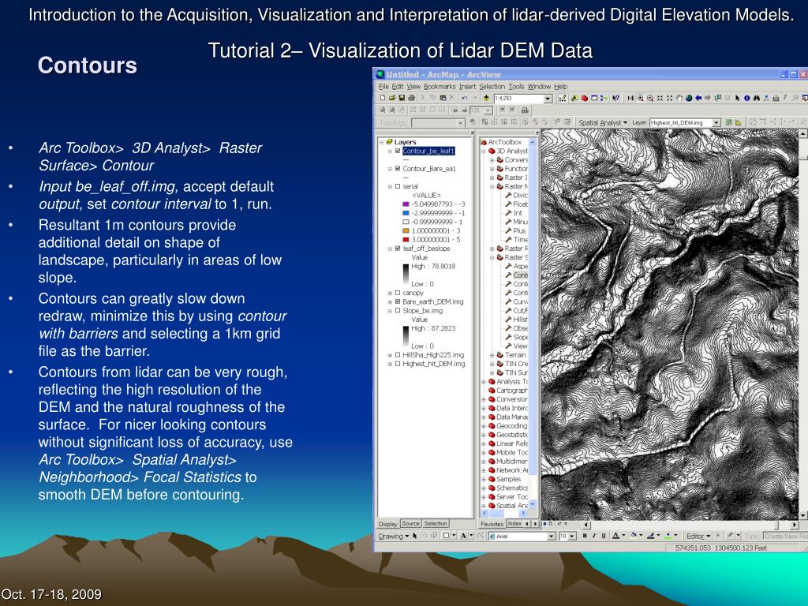The height and width of the screenshot is (606, 808).
Task: Open the Editor menu button
Action: pos(698,536)
